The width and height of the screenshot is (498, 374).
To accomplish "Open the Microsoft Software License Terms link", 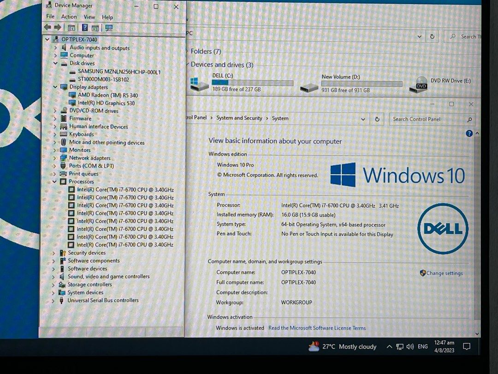I will click(317, 328).
